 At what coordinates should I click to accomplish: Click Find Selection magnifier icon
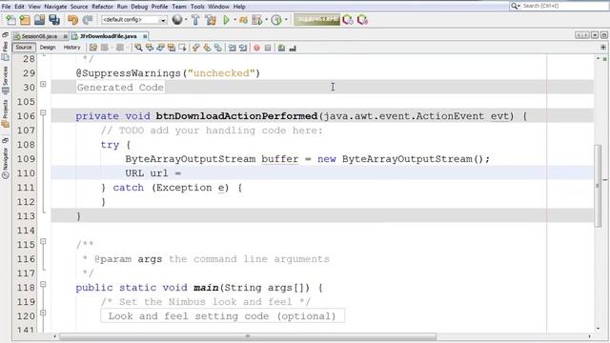(x=138, y=48)
